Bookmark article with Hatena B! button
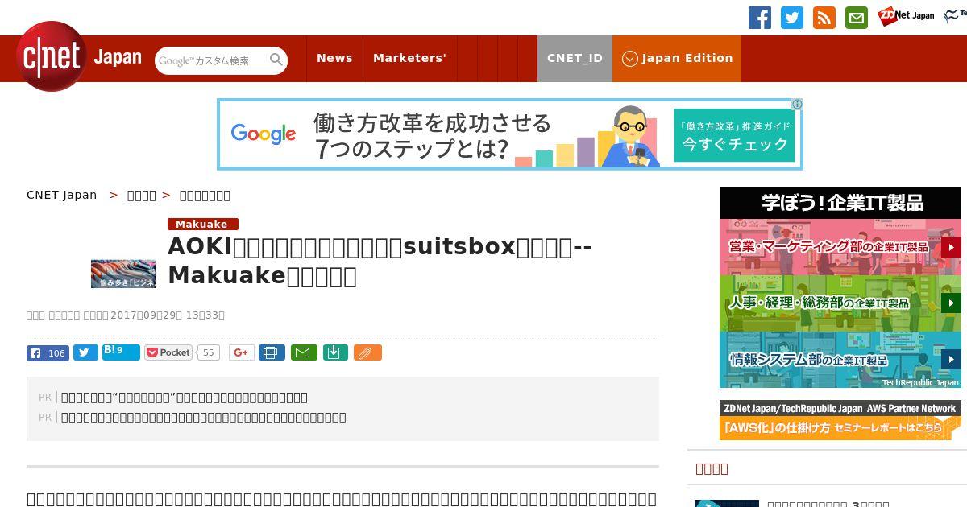 tap(121, 352)
